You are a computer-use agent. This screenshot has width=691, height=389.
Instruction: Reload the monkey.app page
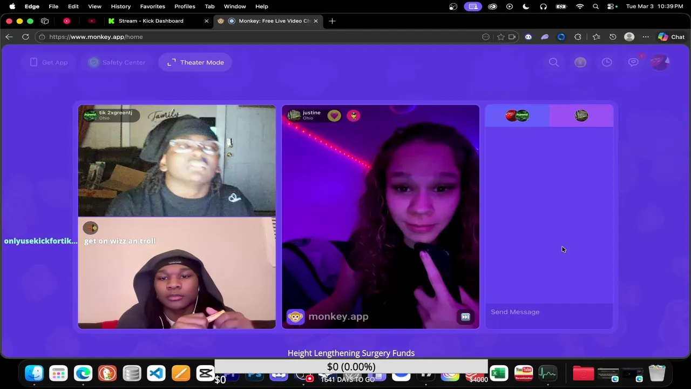[x=25, y=37]
